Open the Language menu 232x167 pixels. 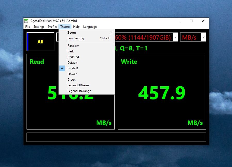(90, 27)
